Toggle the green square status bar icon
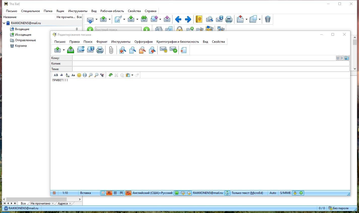This screenshot has width=359, height=213. (177, 193)
